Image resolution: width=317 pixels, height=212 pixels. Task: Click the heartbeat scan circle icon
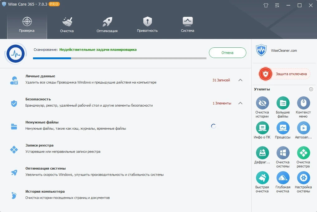[x=16, y=54]
